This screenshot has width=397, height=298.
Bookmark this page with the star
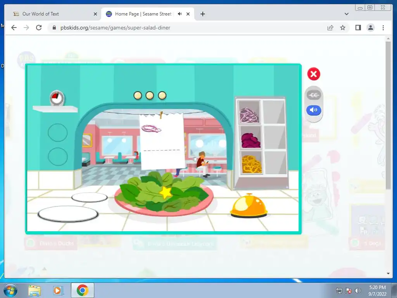[343, 28]
